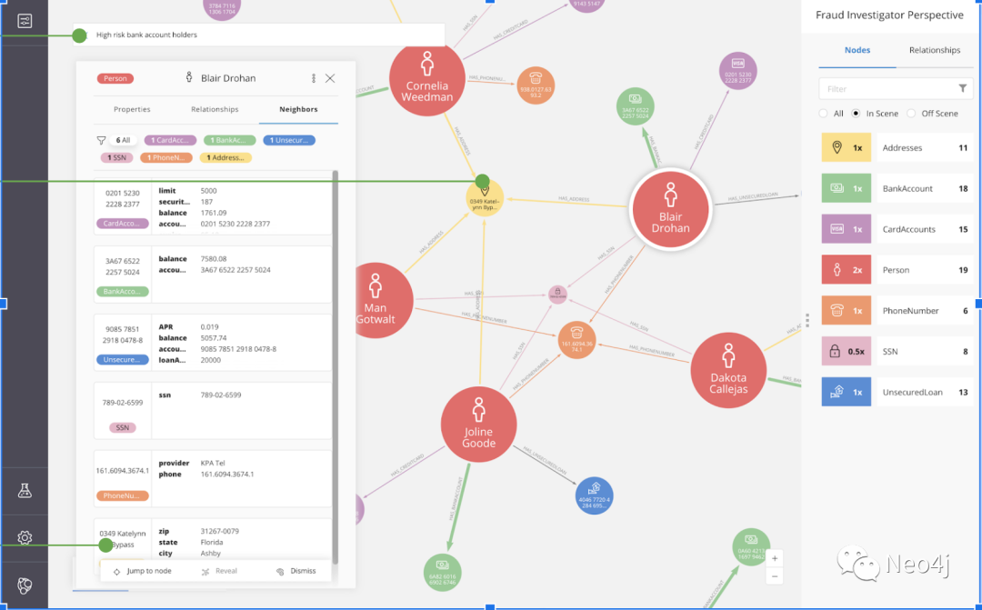Image resolution: width=982 pixels, height=610 pixels.
Task: Open the purple CardAccounts style swatch
Action: 847,229
